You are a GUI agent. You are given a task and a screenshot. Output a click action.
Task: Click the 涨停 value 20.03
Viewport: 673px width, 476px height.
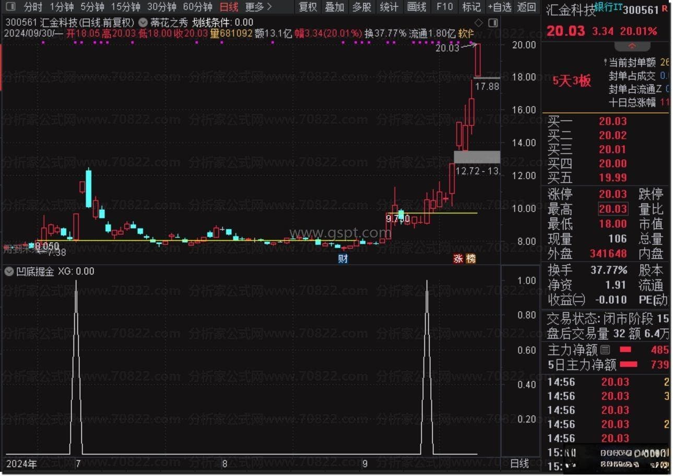tap(613, 194)
